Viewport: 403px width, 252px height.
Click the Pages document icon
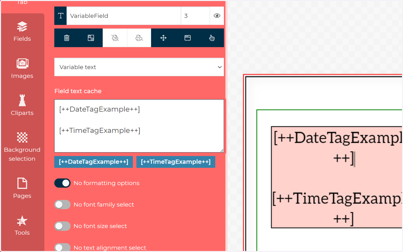click(x=22, y=183)
